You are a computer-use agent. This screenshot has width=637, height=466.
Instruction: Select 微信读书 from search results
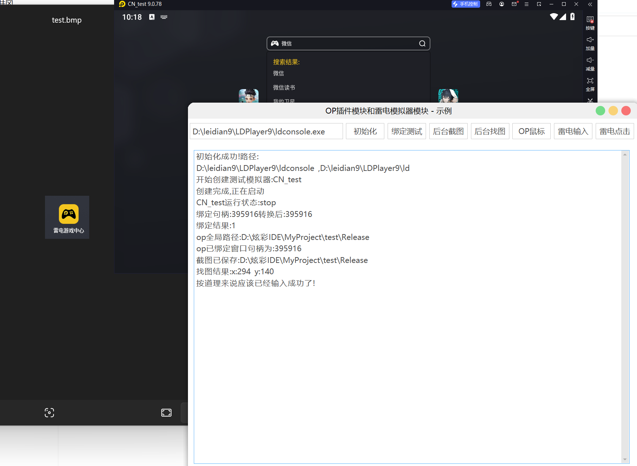(x=284, y=88)
